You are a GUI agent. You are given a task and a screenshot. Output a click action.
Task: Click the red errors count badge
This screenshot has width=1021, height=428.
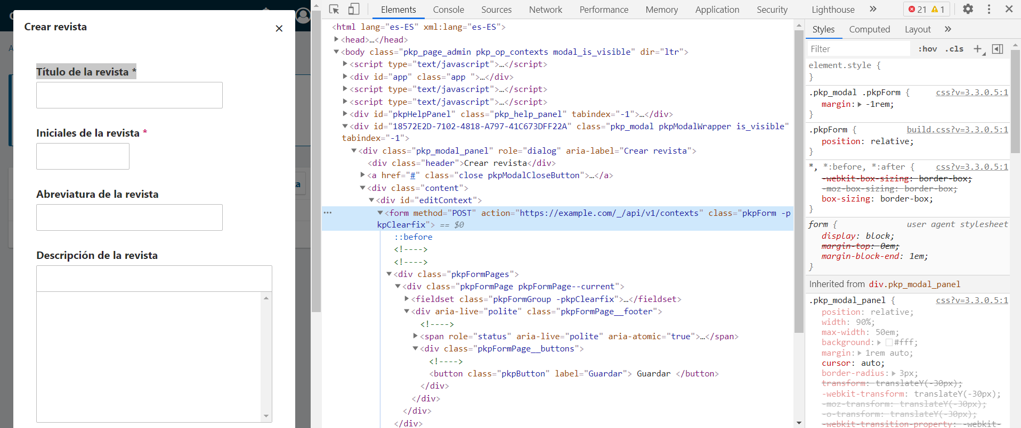[x=918, y=10]
